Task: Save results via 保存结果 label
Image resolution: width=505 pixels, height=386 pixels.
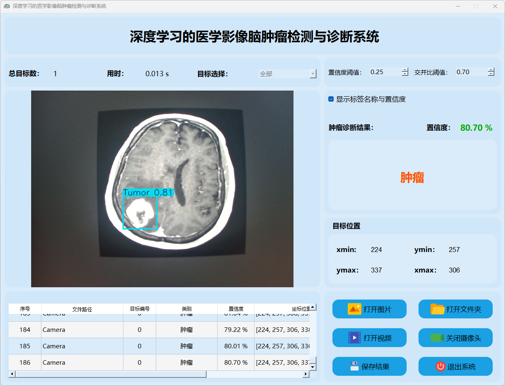Action: (375, 367)
